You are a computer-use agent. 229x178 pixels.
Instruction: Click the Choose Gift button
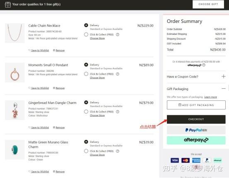[208, 4]
